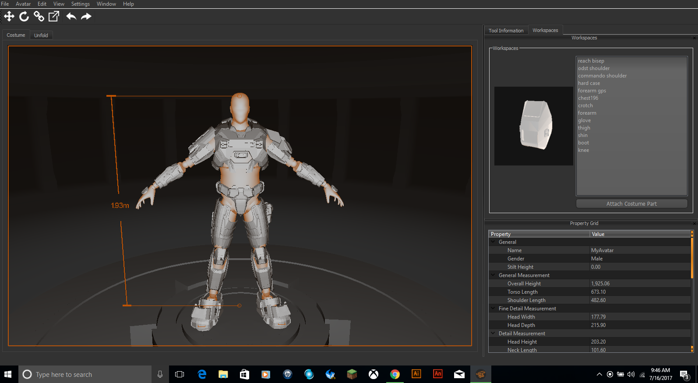Image resolution: width=698 pixels, height=383 pixels.
Task: Open the HP taskbar icon
Action: pos(287,374)
